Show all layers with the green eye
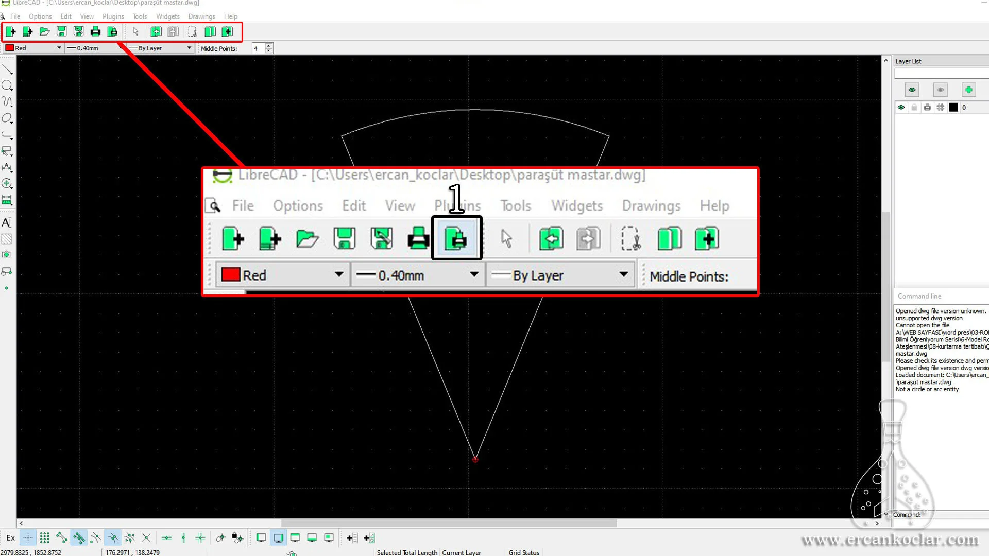Image resolution: width=989 pixels, height=556 pixels. pyautogui.click(x=912, y=90)
